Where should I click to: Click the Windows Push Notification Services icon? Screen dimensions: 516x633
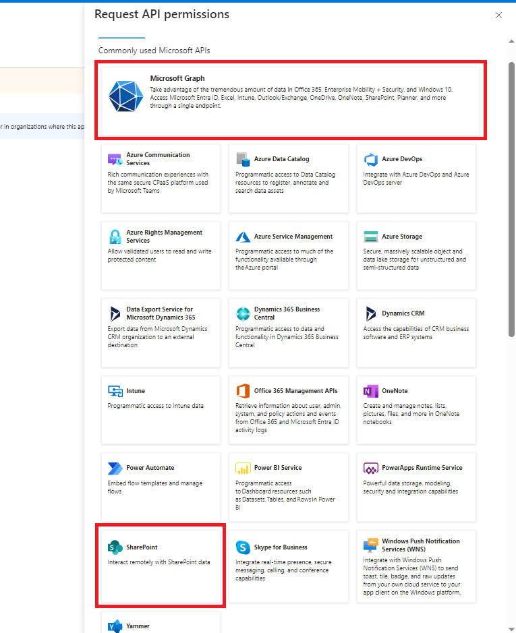pyautogui.click(x=370, y=545)
